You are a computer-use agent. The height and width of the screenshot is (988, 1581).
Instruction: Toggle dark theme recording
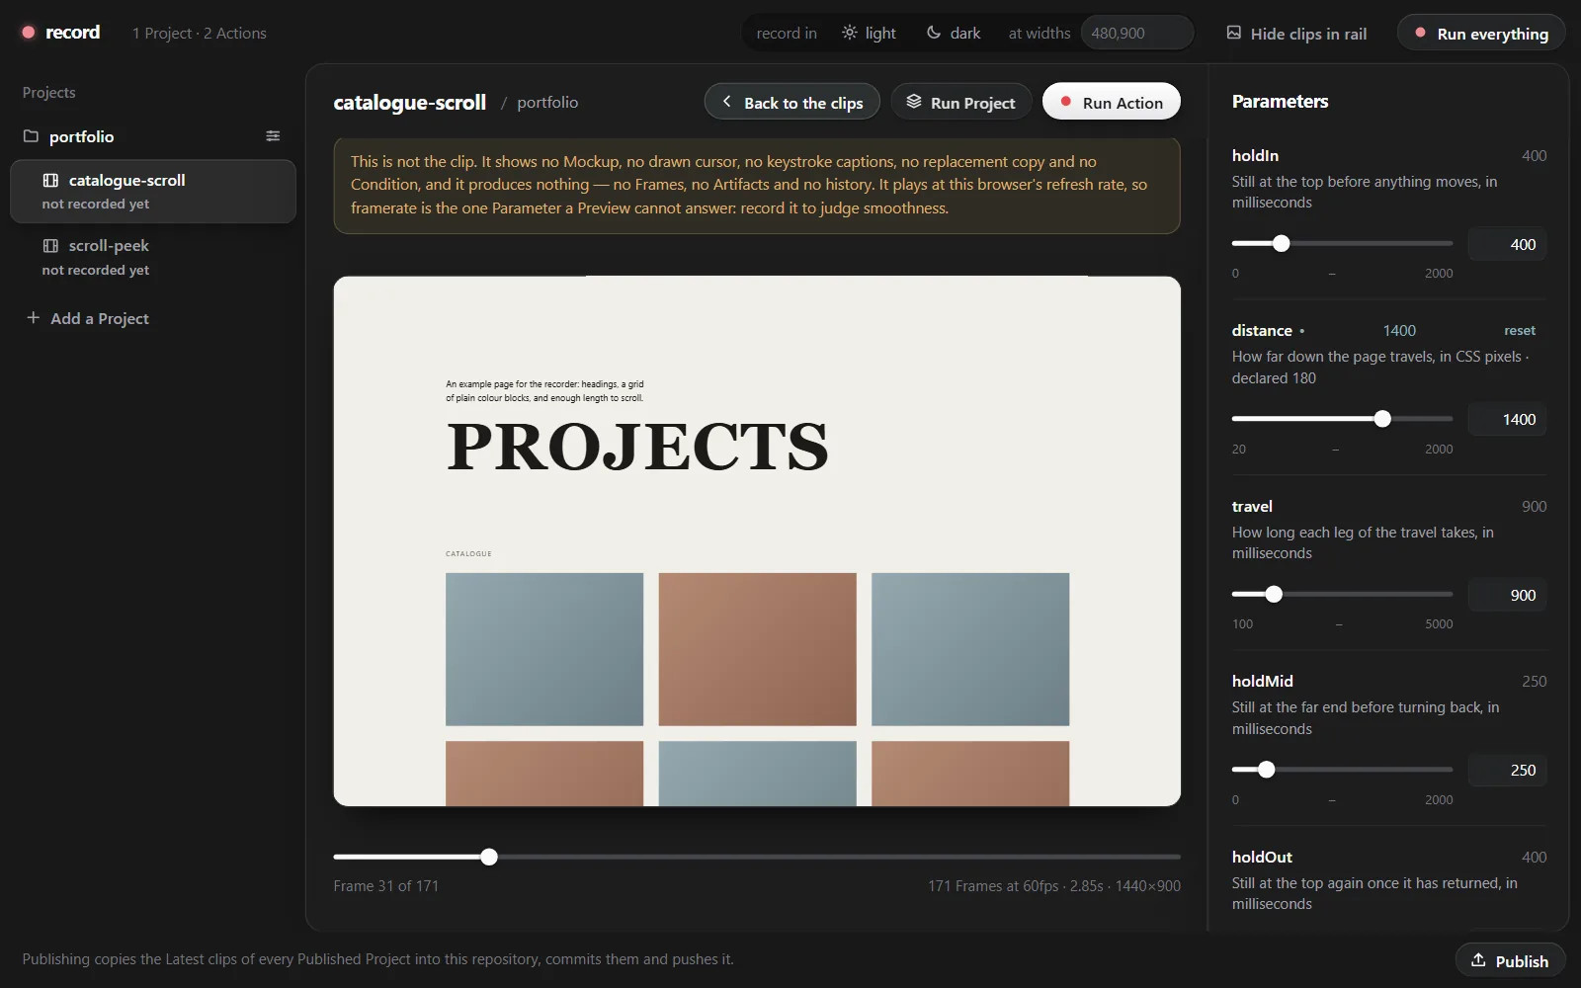(954, 33)
